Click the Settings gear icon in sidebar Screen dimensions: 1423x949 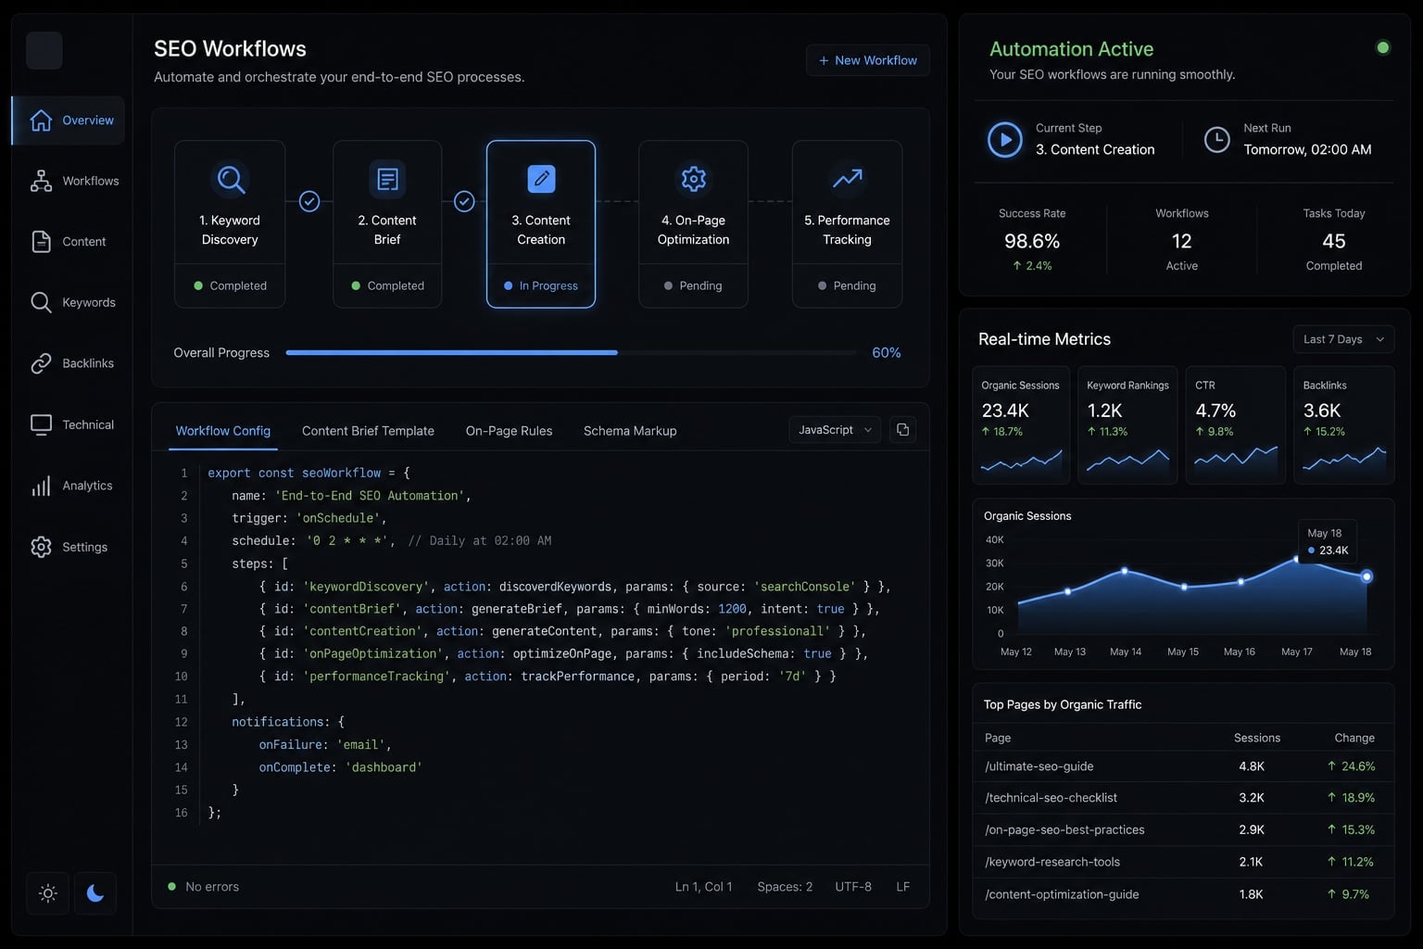(x=41, y=547)
